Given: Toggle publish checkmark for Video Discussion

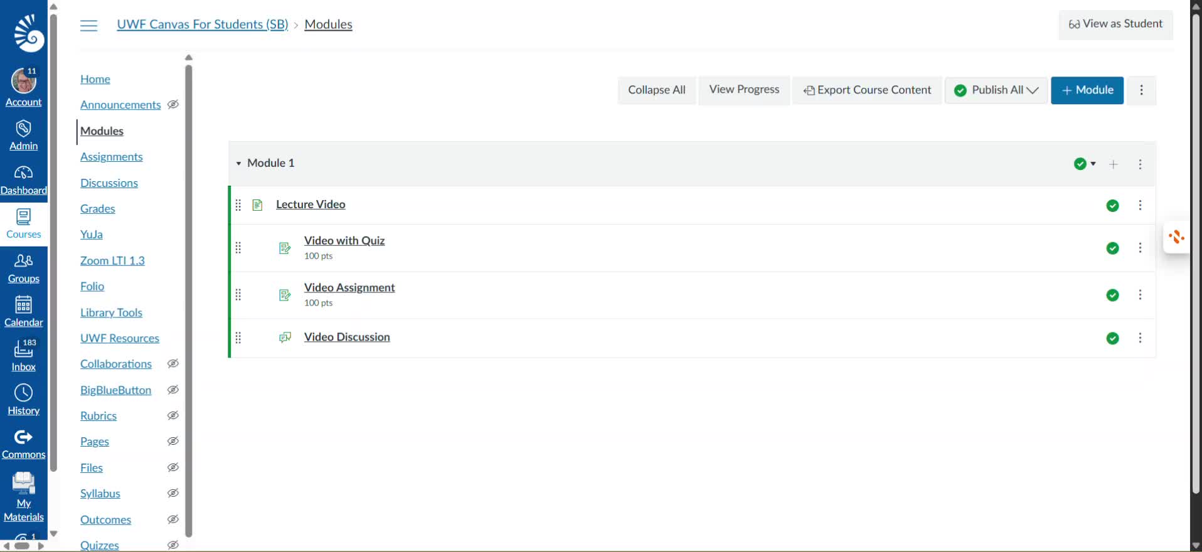Looking at the screenshot, I should 1112,339.
